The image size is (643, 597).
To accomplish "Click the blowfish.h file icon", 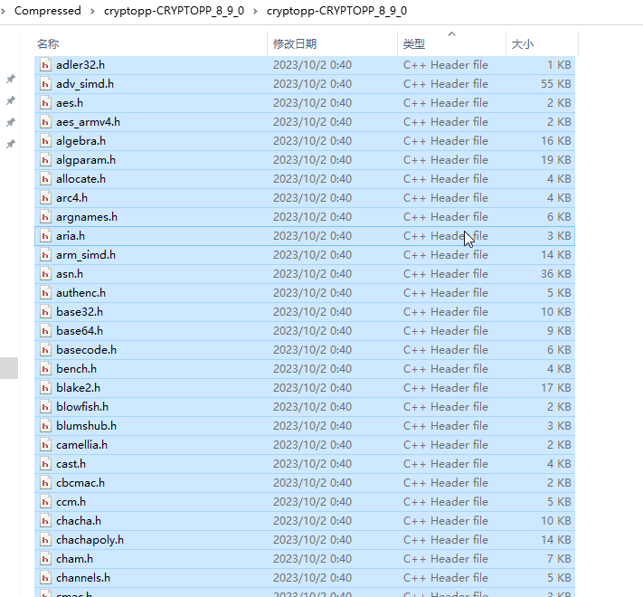I will (x=45, y=407).
